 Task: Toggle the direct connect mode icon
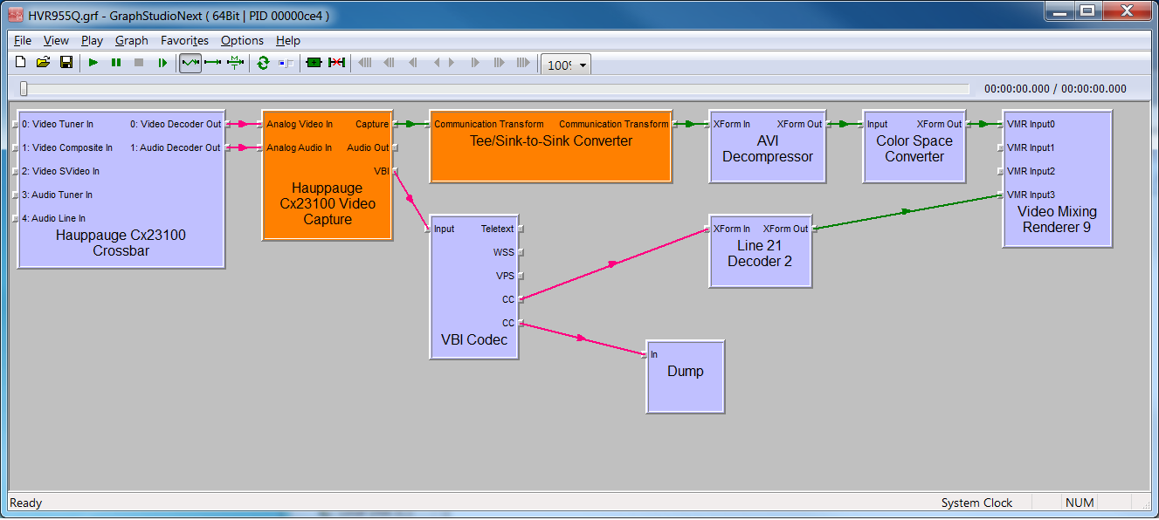pos(190,63)
